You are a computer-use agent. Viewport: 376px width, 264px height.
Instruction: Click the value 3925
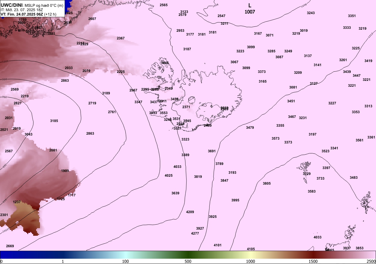click(x=213, y=217)
